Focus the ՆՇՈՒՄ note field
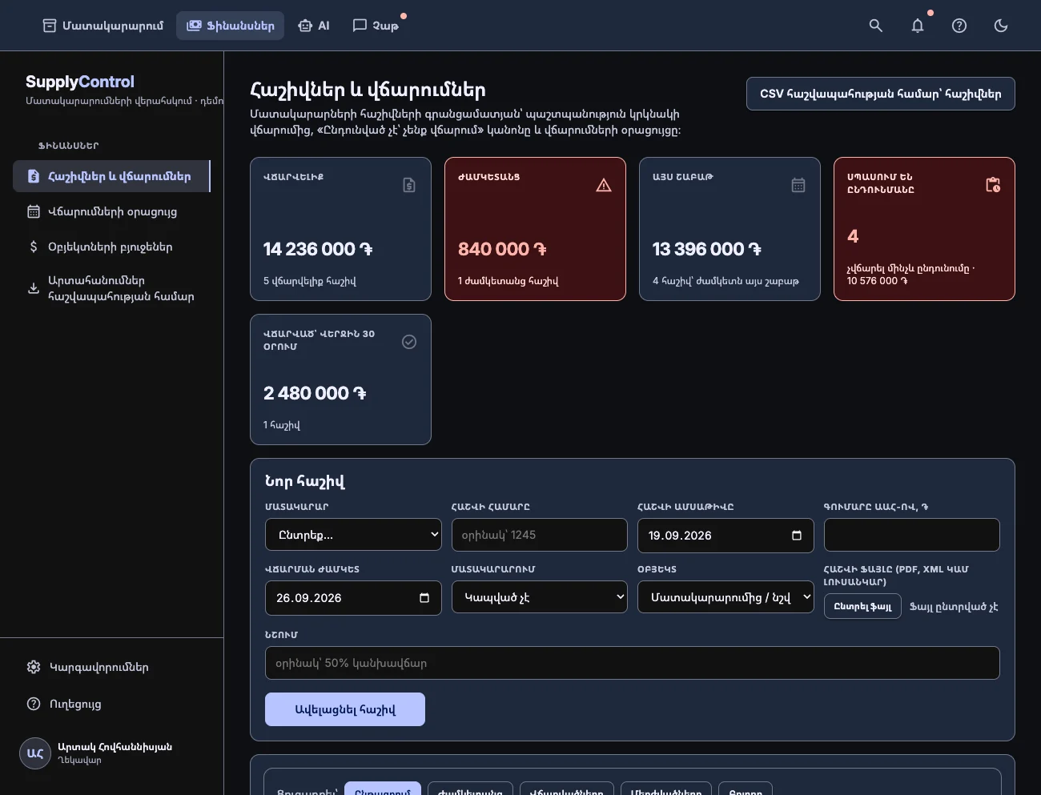This screenshot has height=795, width=1041. tap(633, 663)
